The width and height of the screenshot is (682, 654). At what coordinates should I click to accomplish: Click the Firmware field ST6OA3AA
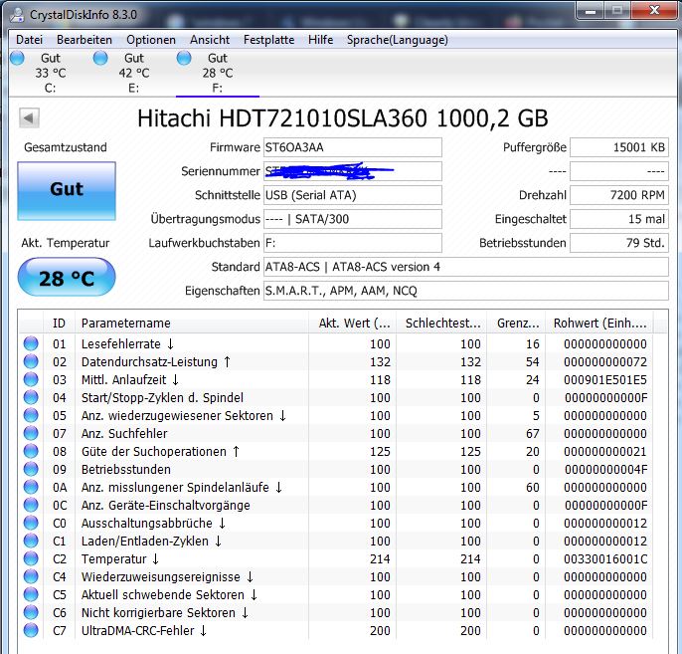(352, 147)
